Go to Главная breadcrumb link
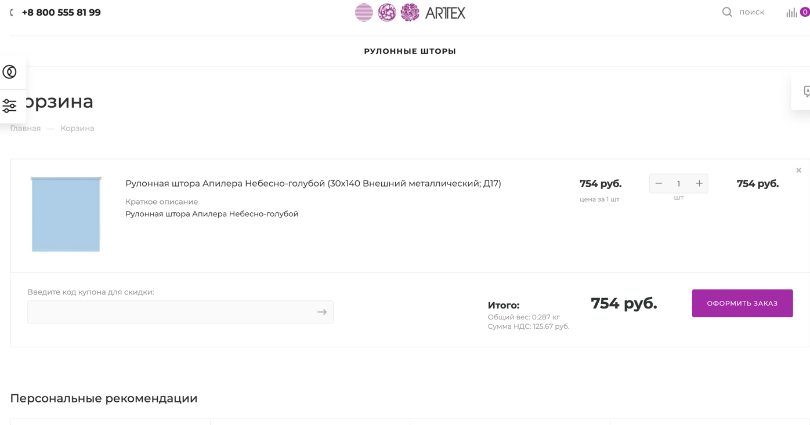The image size is (810, 425). pyautogui.click(x=26, y=128)
